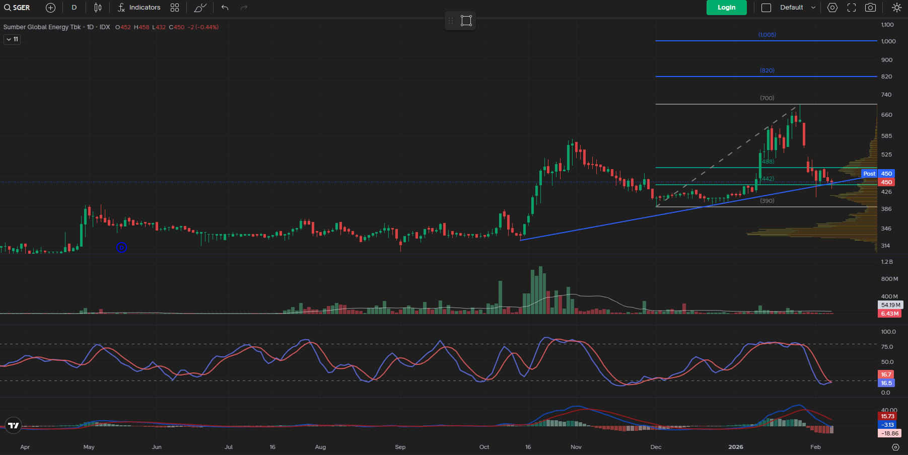Click the 16.5 oscillator value label
This screenshot has height=455, width=908.
886,383
